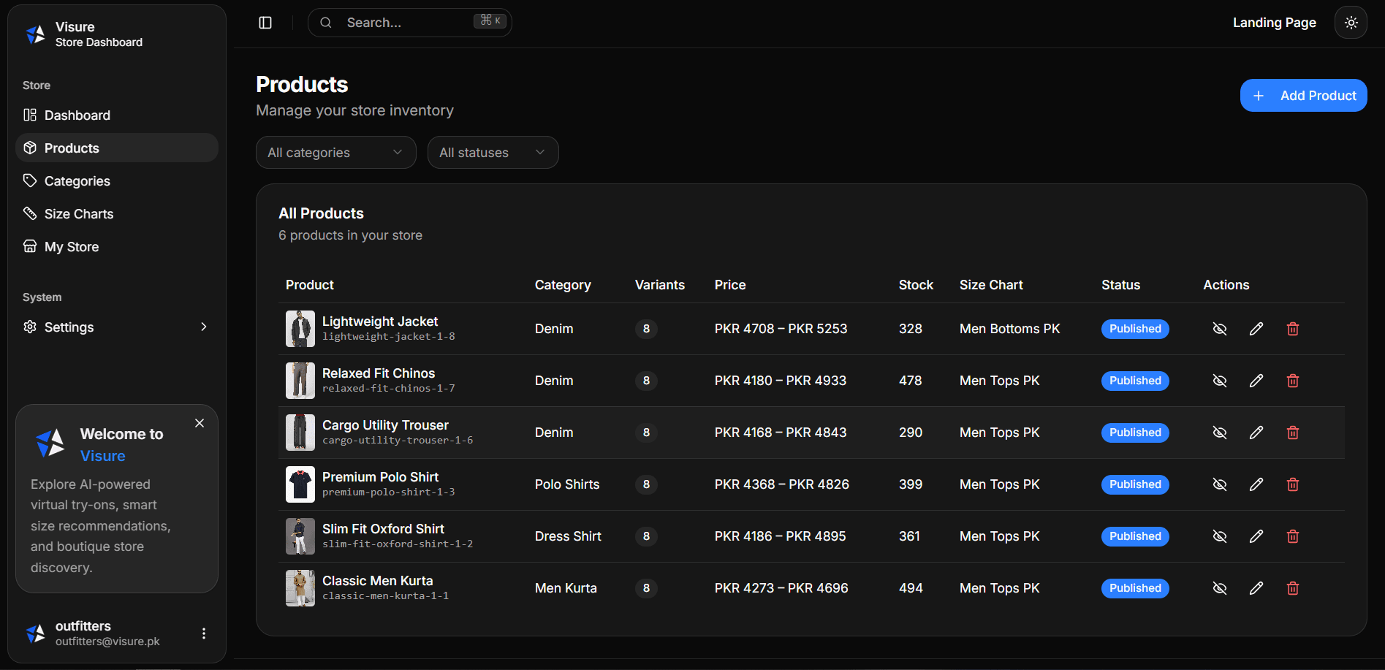Click the Add Product button
Image resolution: width=1385 pixels, height=670 pixels.
click(1303, 95)
